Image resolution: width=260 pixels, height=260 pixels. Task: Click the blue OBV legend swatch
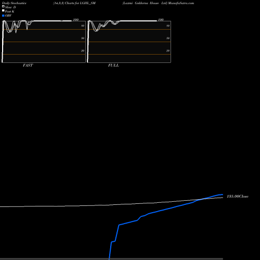point(3,16)
